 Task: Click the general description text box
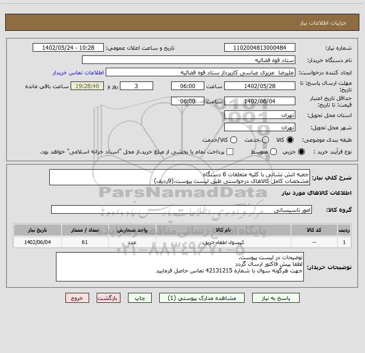pyautogui.click(x=180, y=177)
